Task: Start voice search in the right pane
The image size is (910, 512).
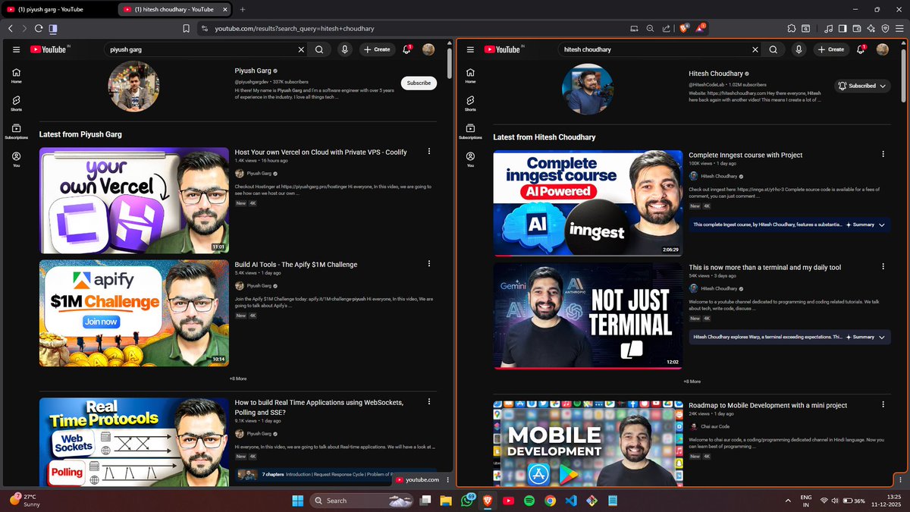Action: pos(799,49)
